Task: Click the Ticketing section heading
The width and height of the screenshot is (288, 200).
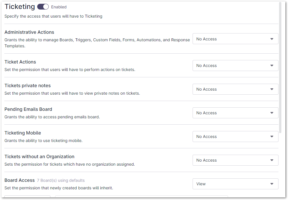Action: [20, 7]
